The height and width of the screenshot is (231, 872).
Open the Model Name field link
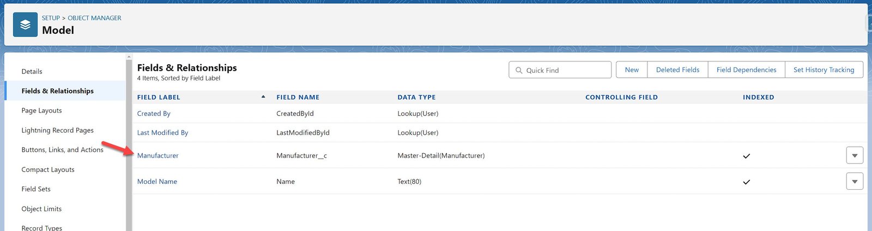point(157,182)
